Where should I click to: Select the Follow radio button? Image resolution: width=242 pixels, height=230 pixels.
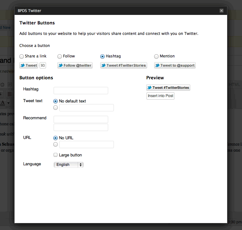[x=60, y=56]
